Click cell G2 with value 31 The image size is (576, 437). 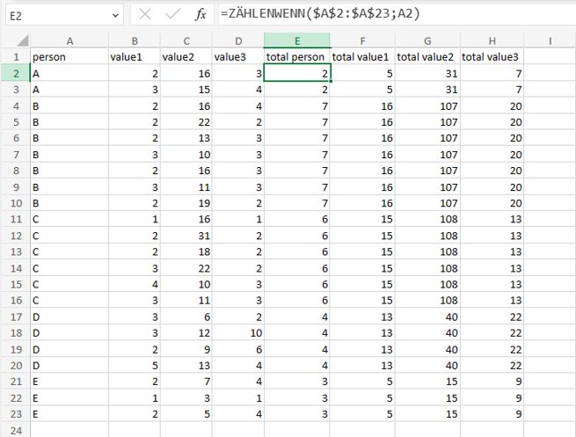tap(427, 74)
